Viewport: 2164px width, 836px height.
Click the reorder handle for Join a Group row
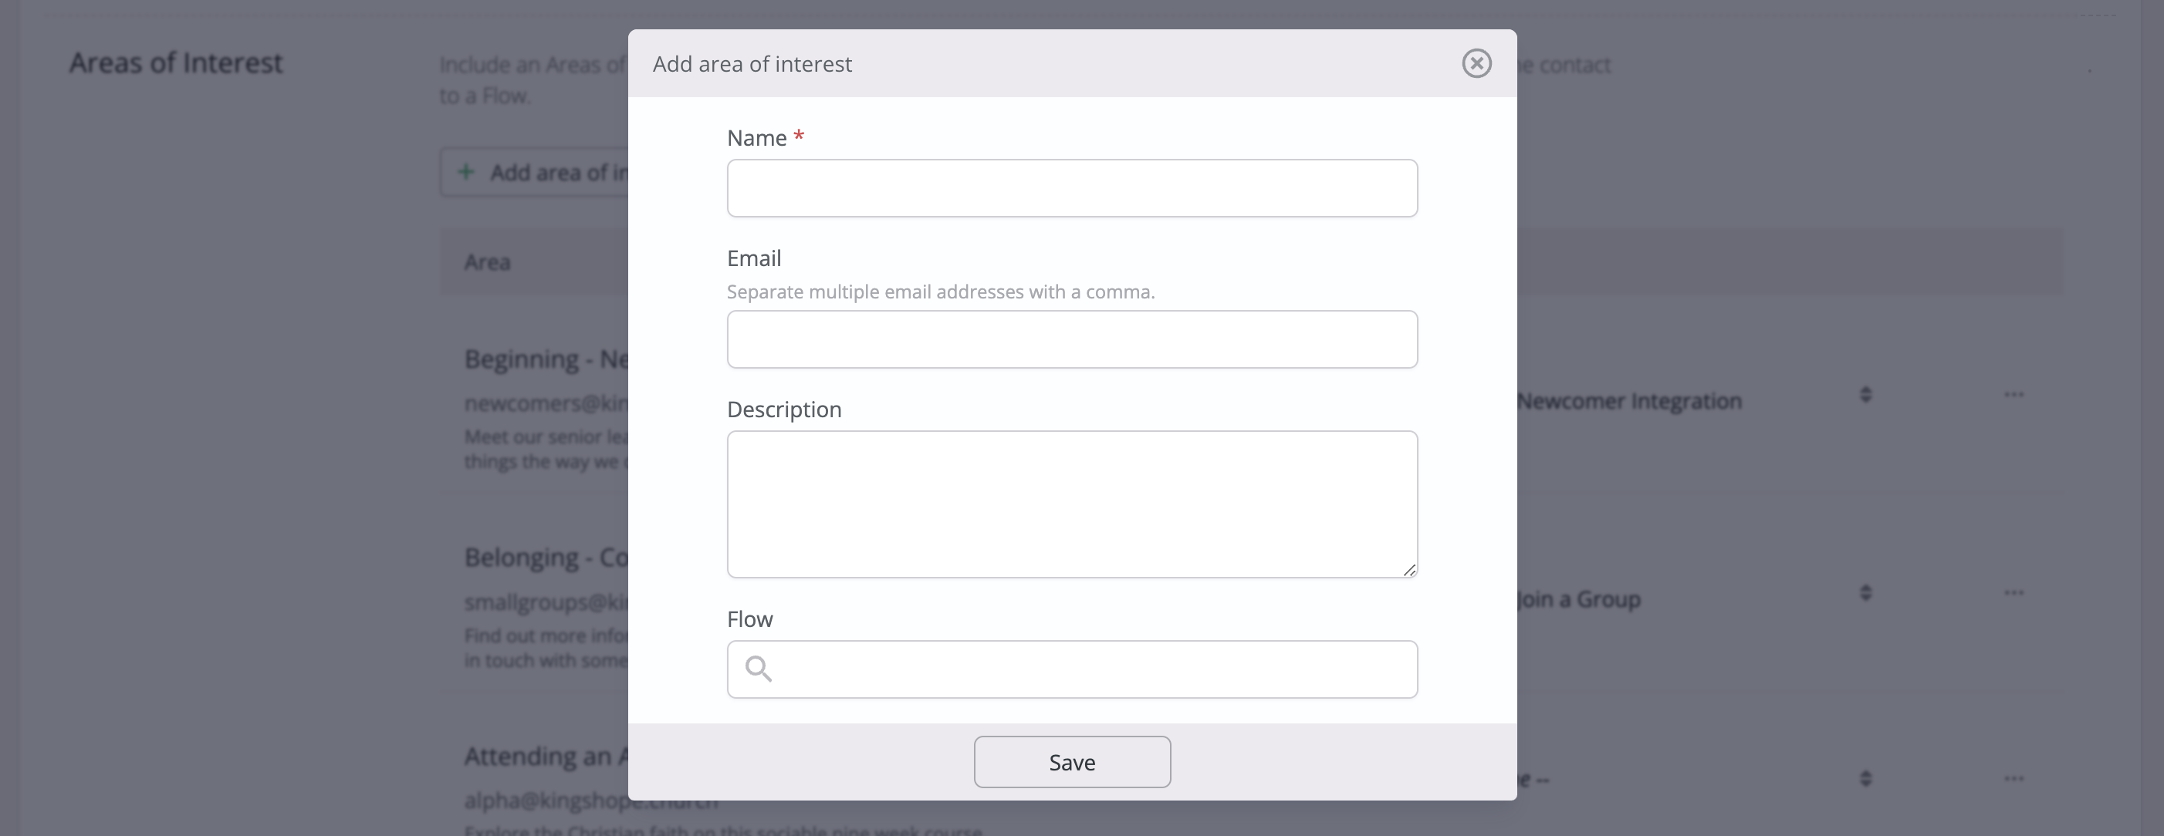click(x=1865, y=592)
